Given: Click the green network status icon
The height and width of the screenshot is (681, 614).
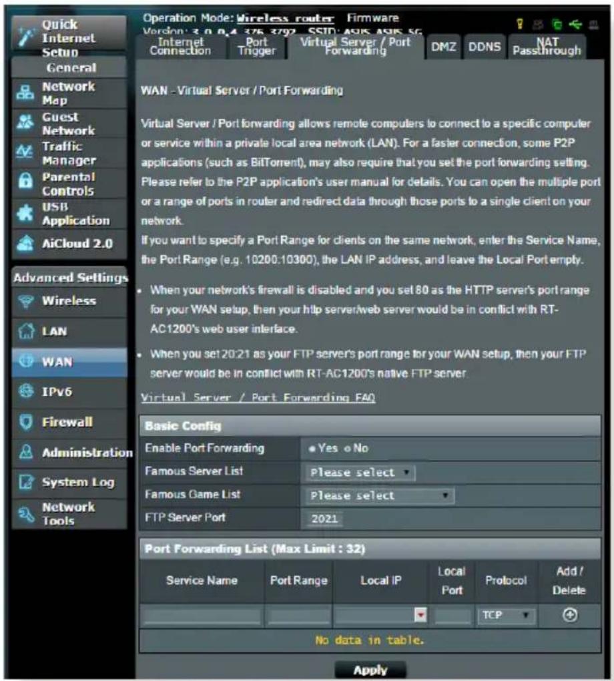Looking at the screenshot, I should pyautogui.click(x=557, y=24).
